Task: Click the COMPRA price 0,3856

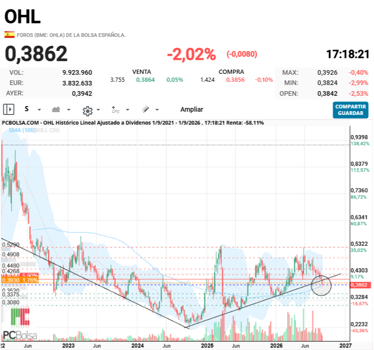Action: 235,79
